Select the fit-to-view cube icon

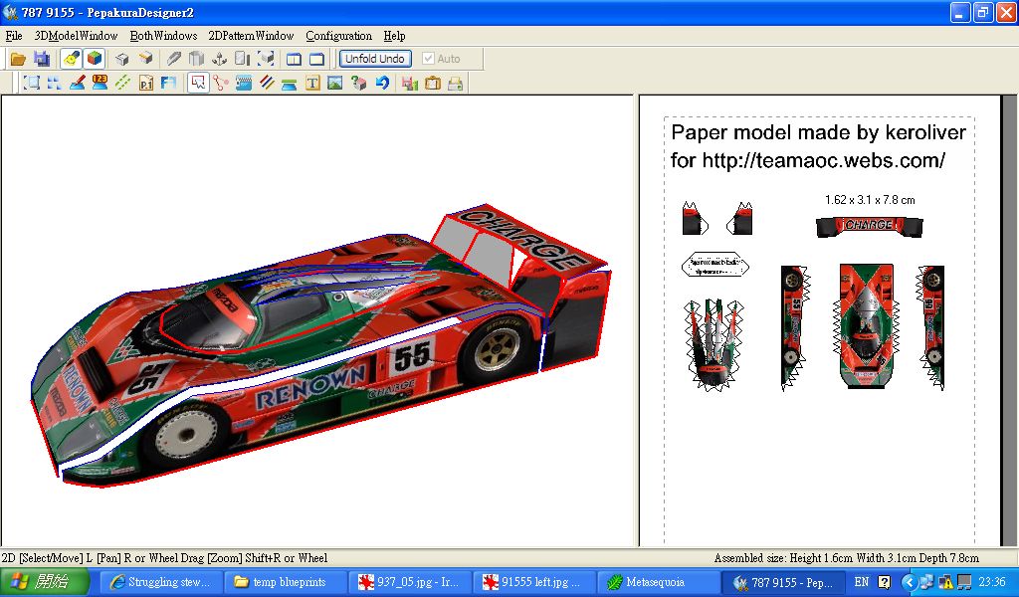[266, 59]
